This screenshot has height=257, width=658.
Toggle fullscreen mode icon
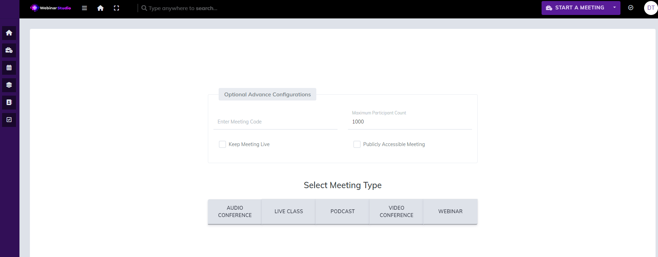[x=116, y=8]
